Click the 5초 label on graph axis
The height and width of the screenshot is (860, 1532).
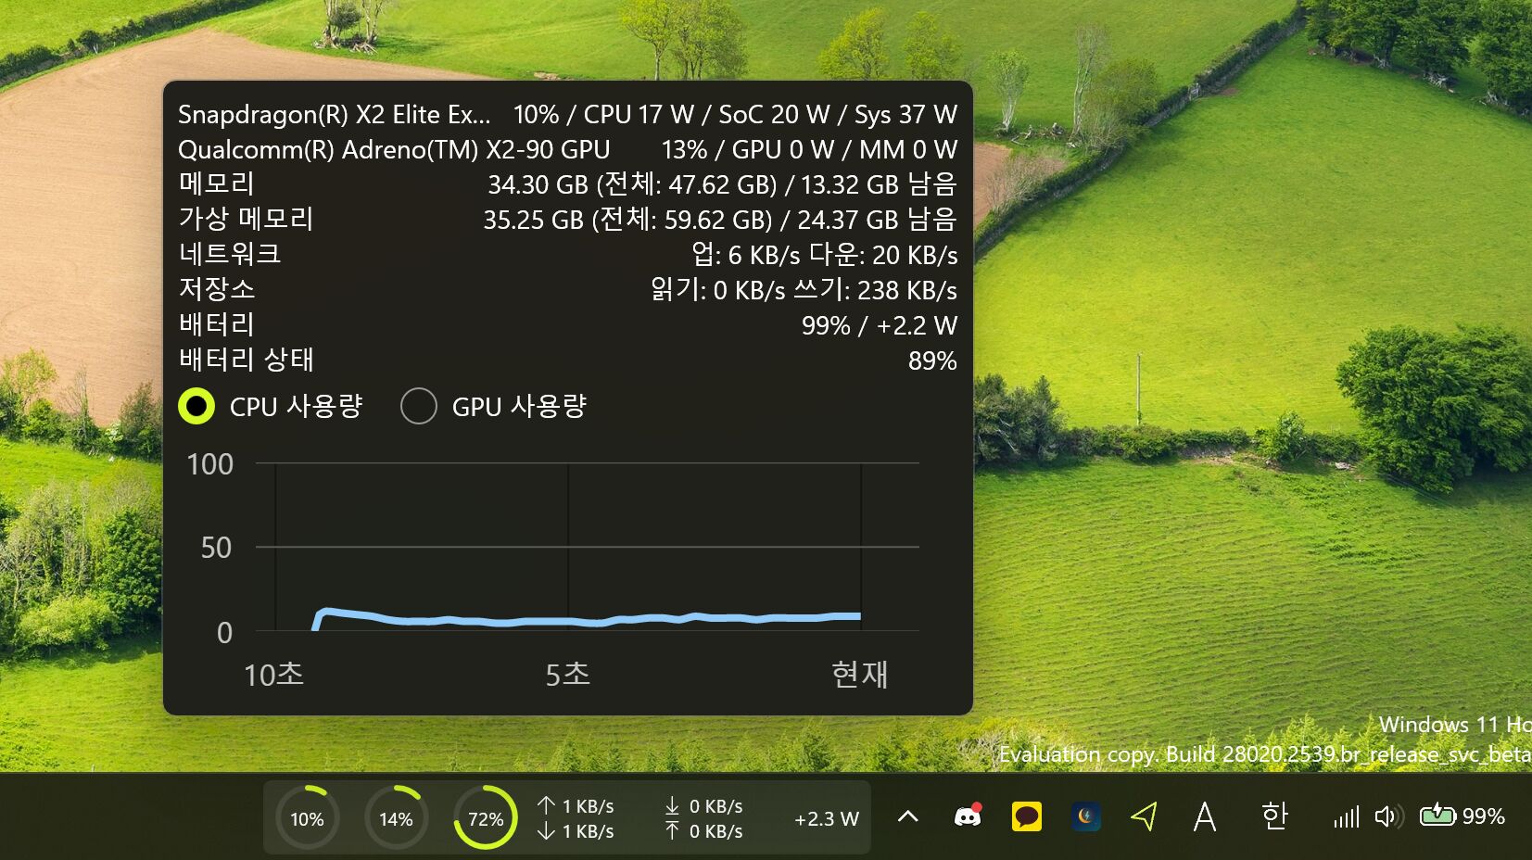[x=567, y=674]
